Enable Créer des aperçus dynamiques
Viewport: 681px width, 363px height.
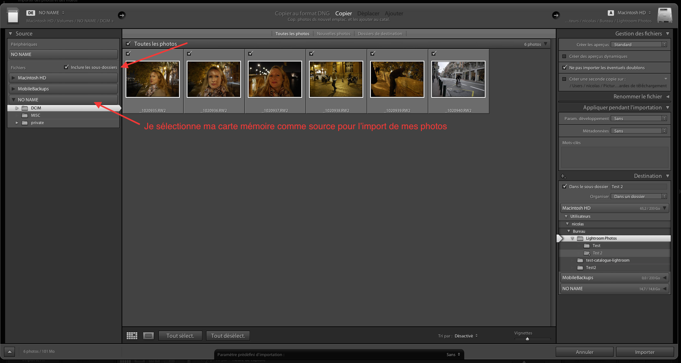pyautogui.click(x=564, y=56)
